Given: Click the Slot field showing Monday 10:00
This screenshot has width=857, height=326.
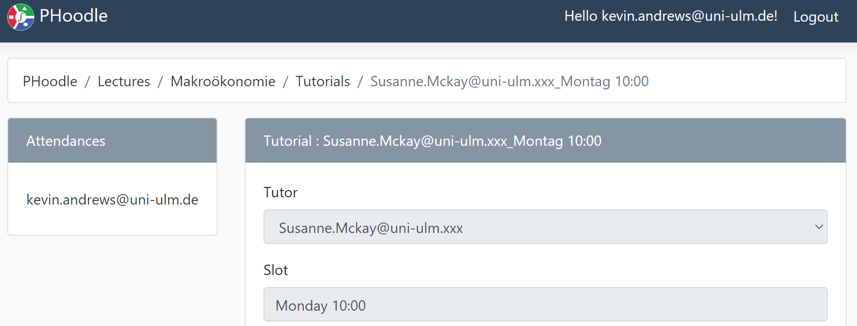Looking at the screenshot, I should [x=545, y=304].
